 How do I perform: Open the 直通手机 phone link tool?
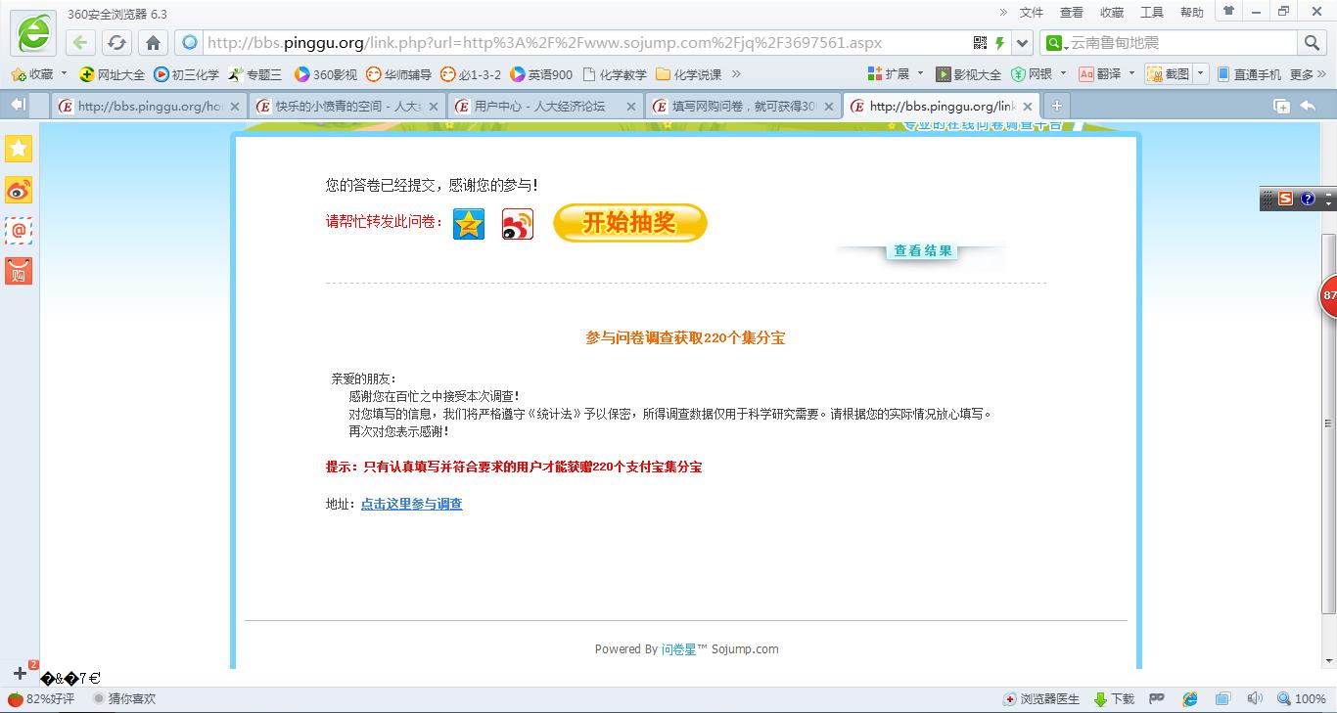(1249, 74)
